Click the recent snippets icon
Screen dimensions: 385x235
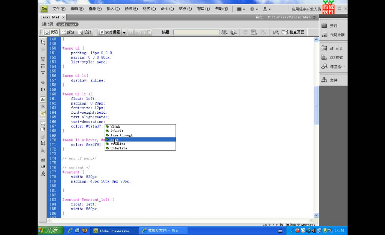tap(43, 143)
